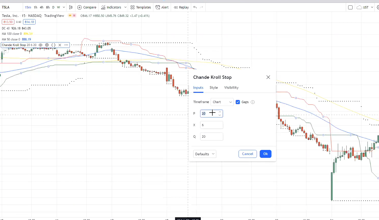Viewport: 379px width, 220px height.
Task: Open the Defaults dropdown
Action: coord(205,154)
